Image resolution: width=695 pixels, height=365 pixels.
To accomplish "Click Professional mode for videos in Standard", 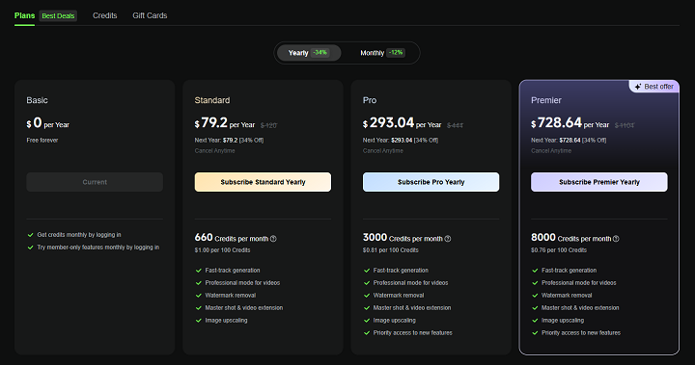I will tap(242, 283).
